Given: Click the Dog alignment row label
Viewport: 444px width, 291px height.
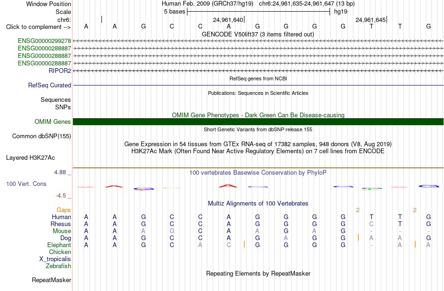Looking at the screenshot, I should coord(66,238).
